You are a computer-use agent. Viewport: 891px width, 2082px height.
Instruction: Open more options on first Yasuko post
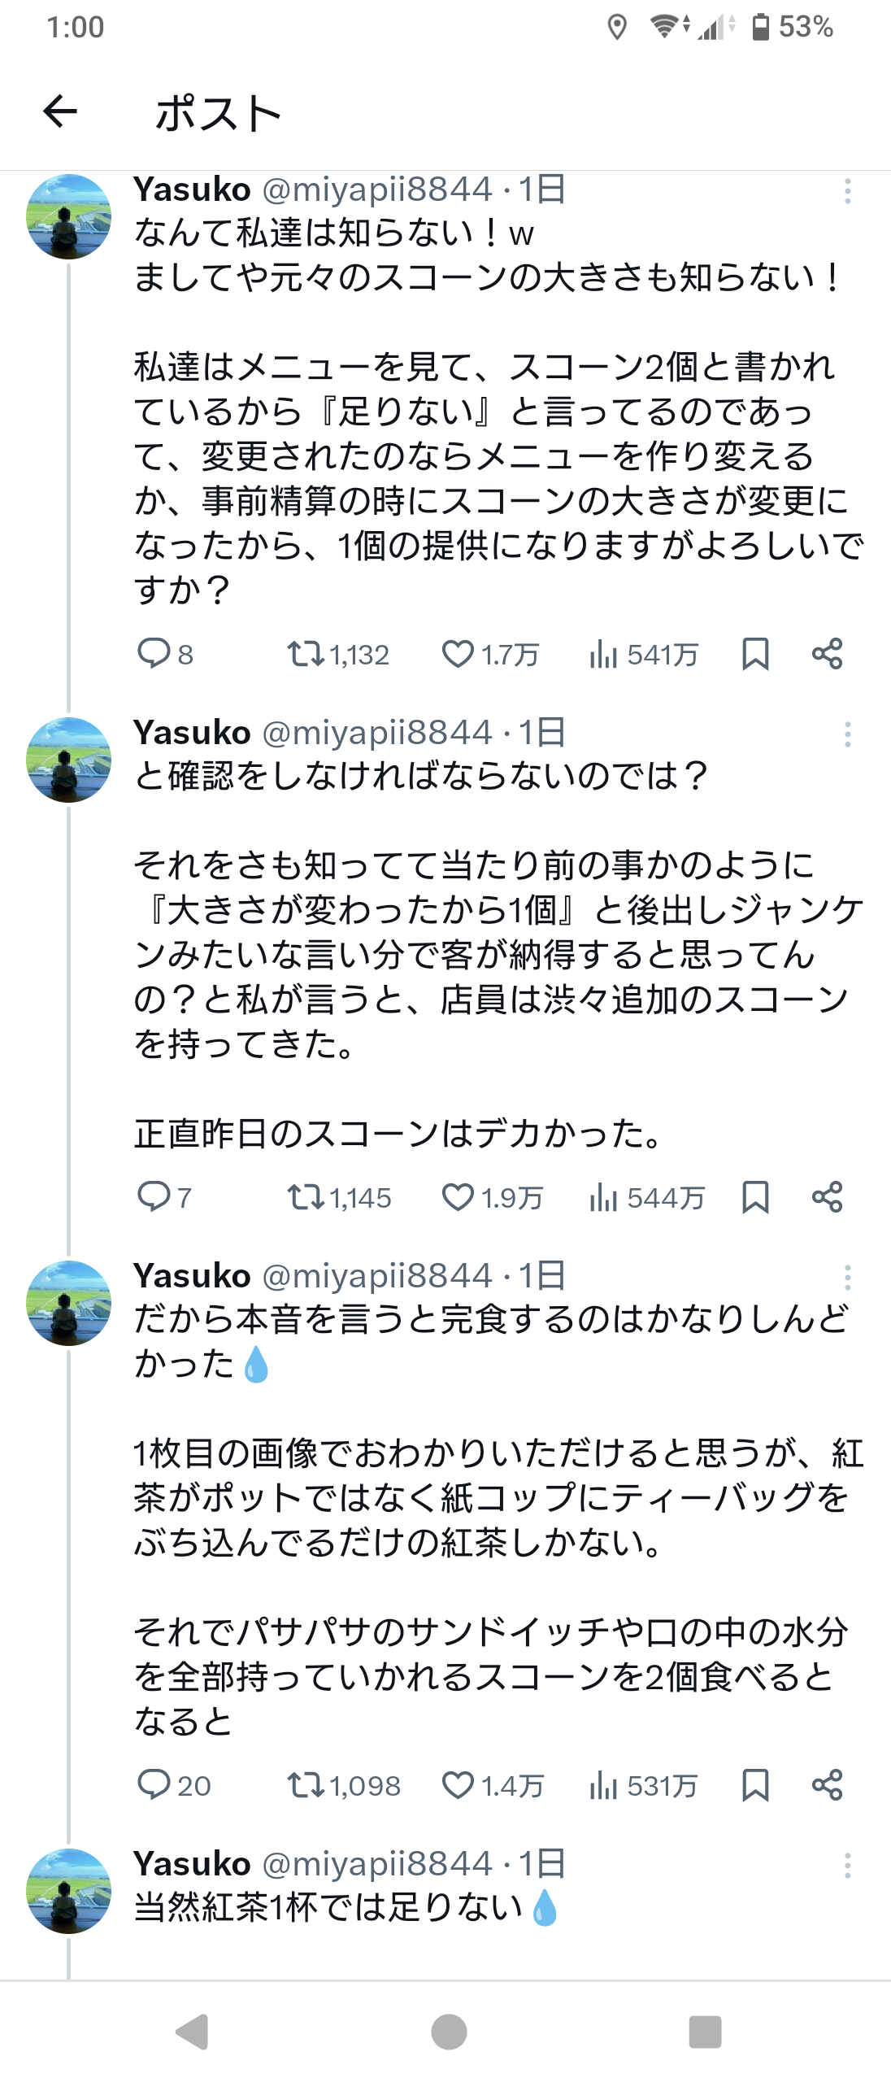(x=847, y=191)
